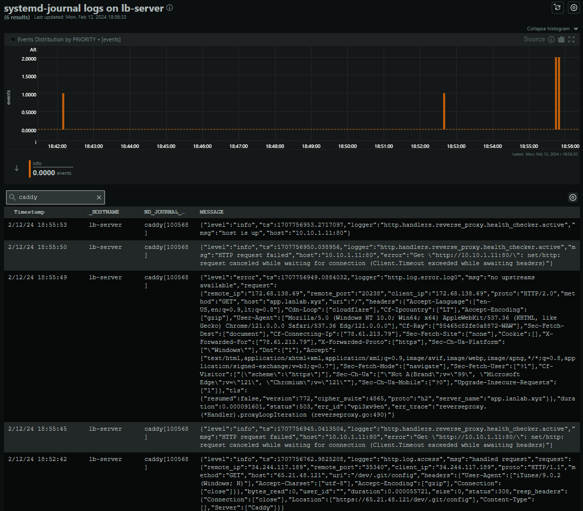Click the bar chart icon in histogram header
This screenshot has height=511, width=583.
pos(561,39)
